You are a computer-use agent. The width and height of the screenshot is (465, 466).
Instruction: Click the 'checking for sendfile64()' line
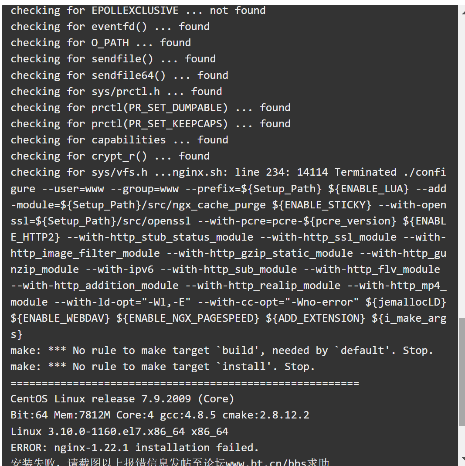pyautogui.click(x=119, y=75)
